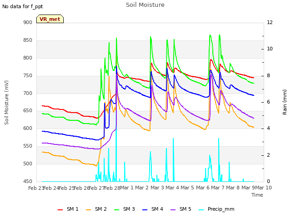Click the Mar 10 x-axis tick label
291x218 pixels.
coord(263,188)
